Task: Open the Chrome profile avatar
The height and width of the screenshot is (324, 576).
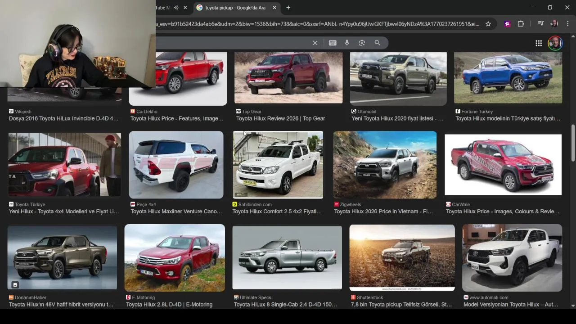Action: [554, 24]
